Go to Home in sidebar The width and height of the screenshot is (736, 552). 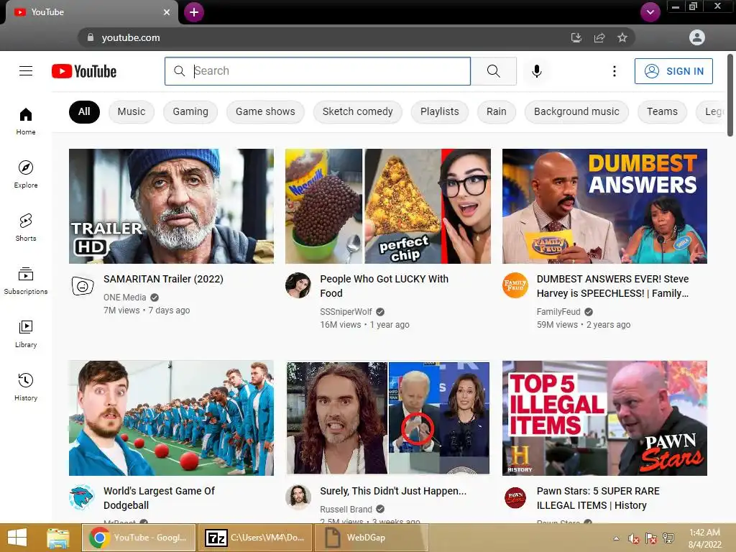(x=26, y=121)
